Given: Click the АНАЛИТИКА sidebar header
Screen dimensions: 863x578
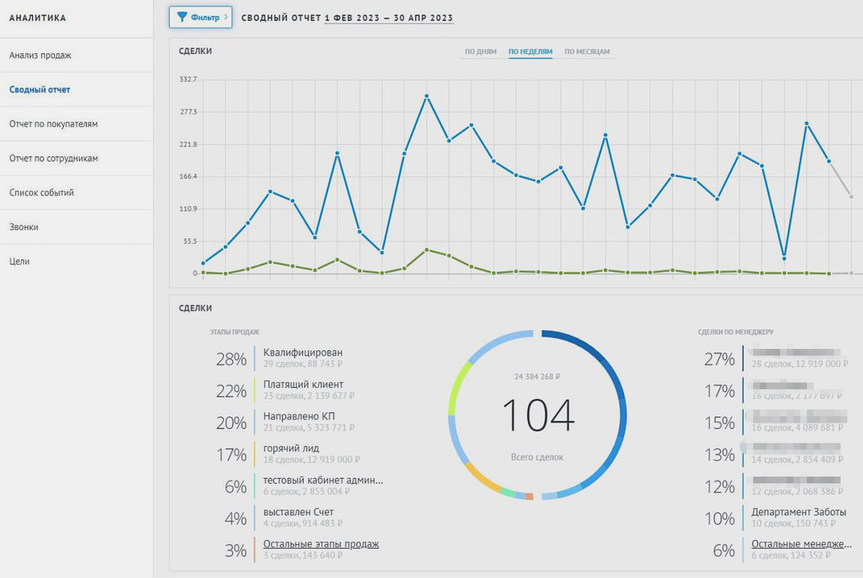Looking at the screenshot, I should 38,18.
